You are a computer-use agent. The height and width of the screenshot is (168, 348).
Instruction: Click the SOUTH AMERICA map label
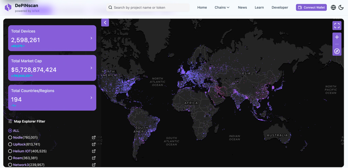pos(141,129)
